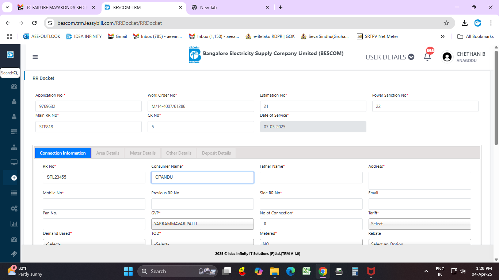Screen dimensions: 499x280
Task: Select the sidebar plus circle icon
Action: [14, 178]
